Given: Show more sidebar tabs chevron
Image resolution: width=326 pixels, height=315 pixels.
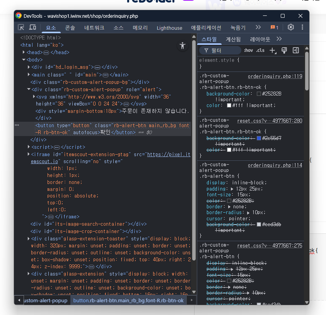Looking at the screenshot, I should coord(279,39).
